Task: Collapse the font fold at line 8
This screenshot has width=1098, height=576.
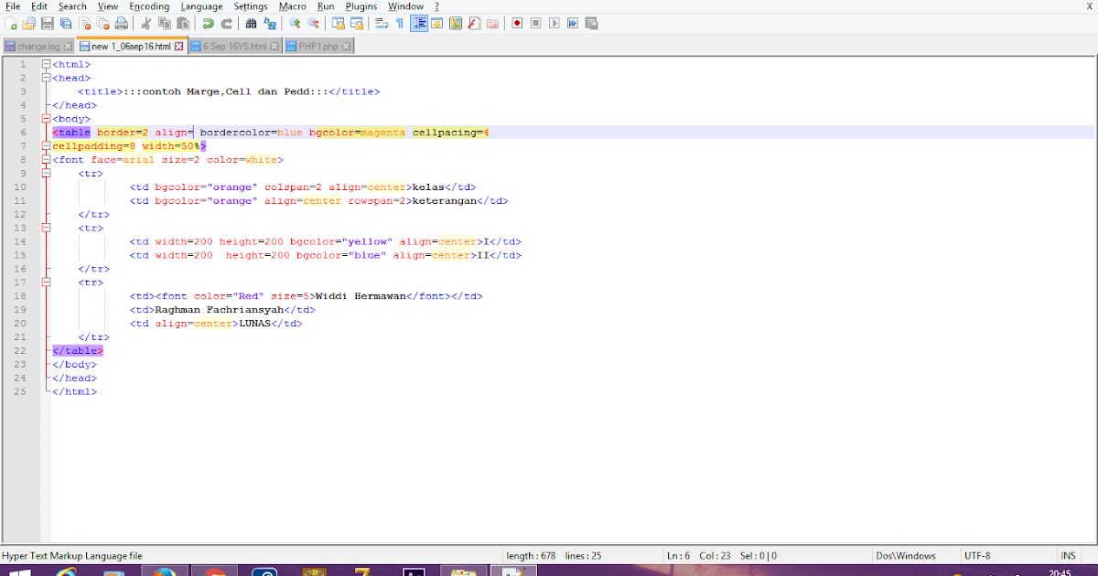Action: (44, 159)
